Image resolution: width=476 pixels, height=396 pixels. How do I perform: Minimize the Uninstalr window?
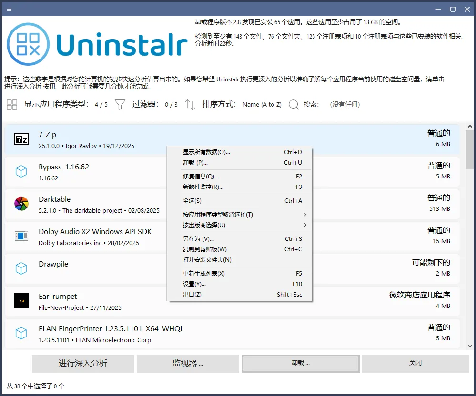point(438,10)
